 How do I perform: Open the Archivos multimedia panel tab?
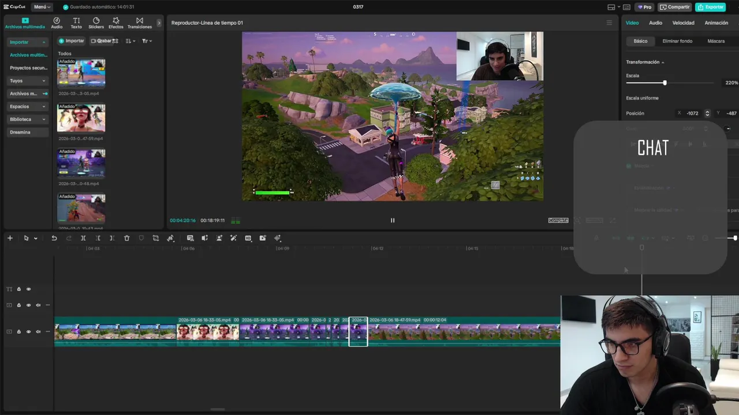tap(25, 23)
